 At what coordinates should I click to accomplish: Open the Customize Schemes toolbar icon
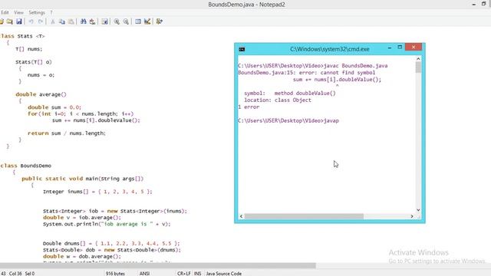pyautogui.click(x=147, y=21)
